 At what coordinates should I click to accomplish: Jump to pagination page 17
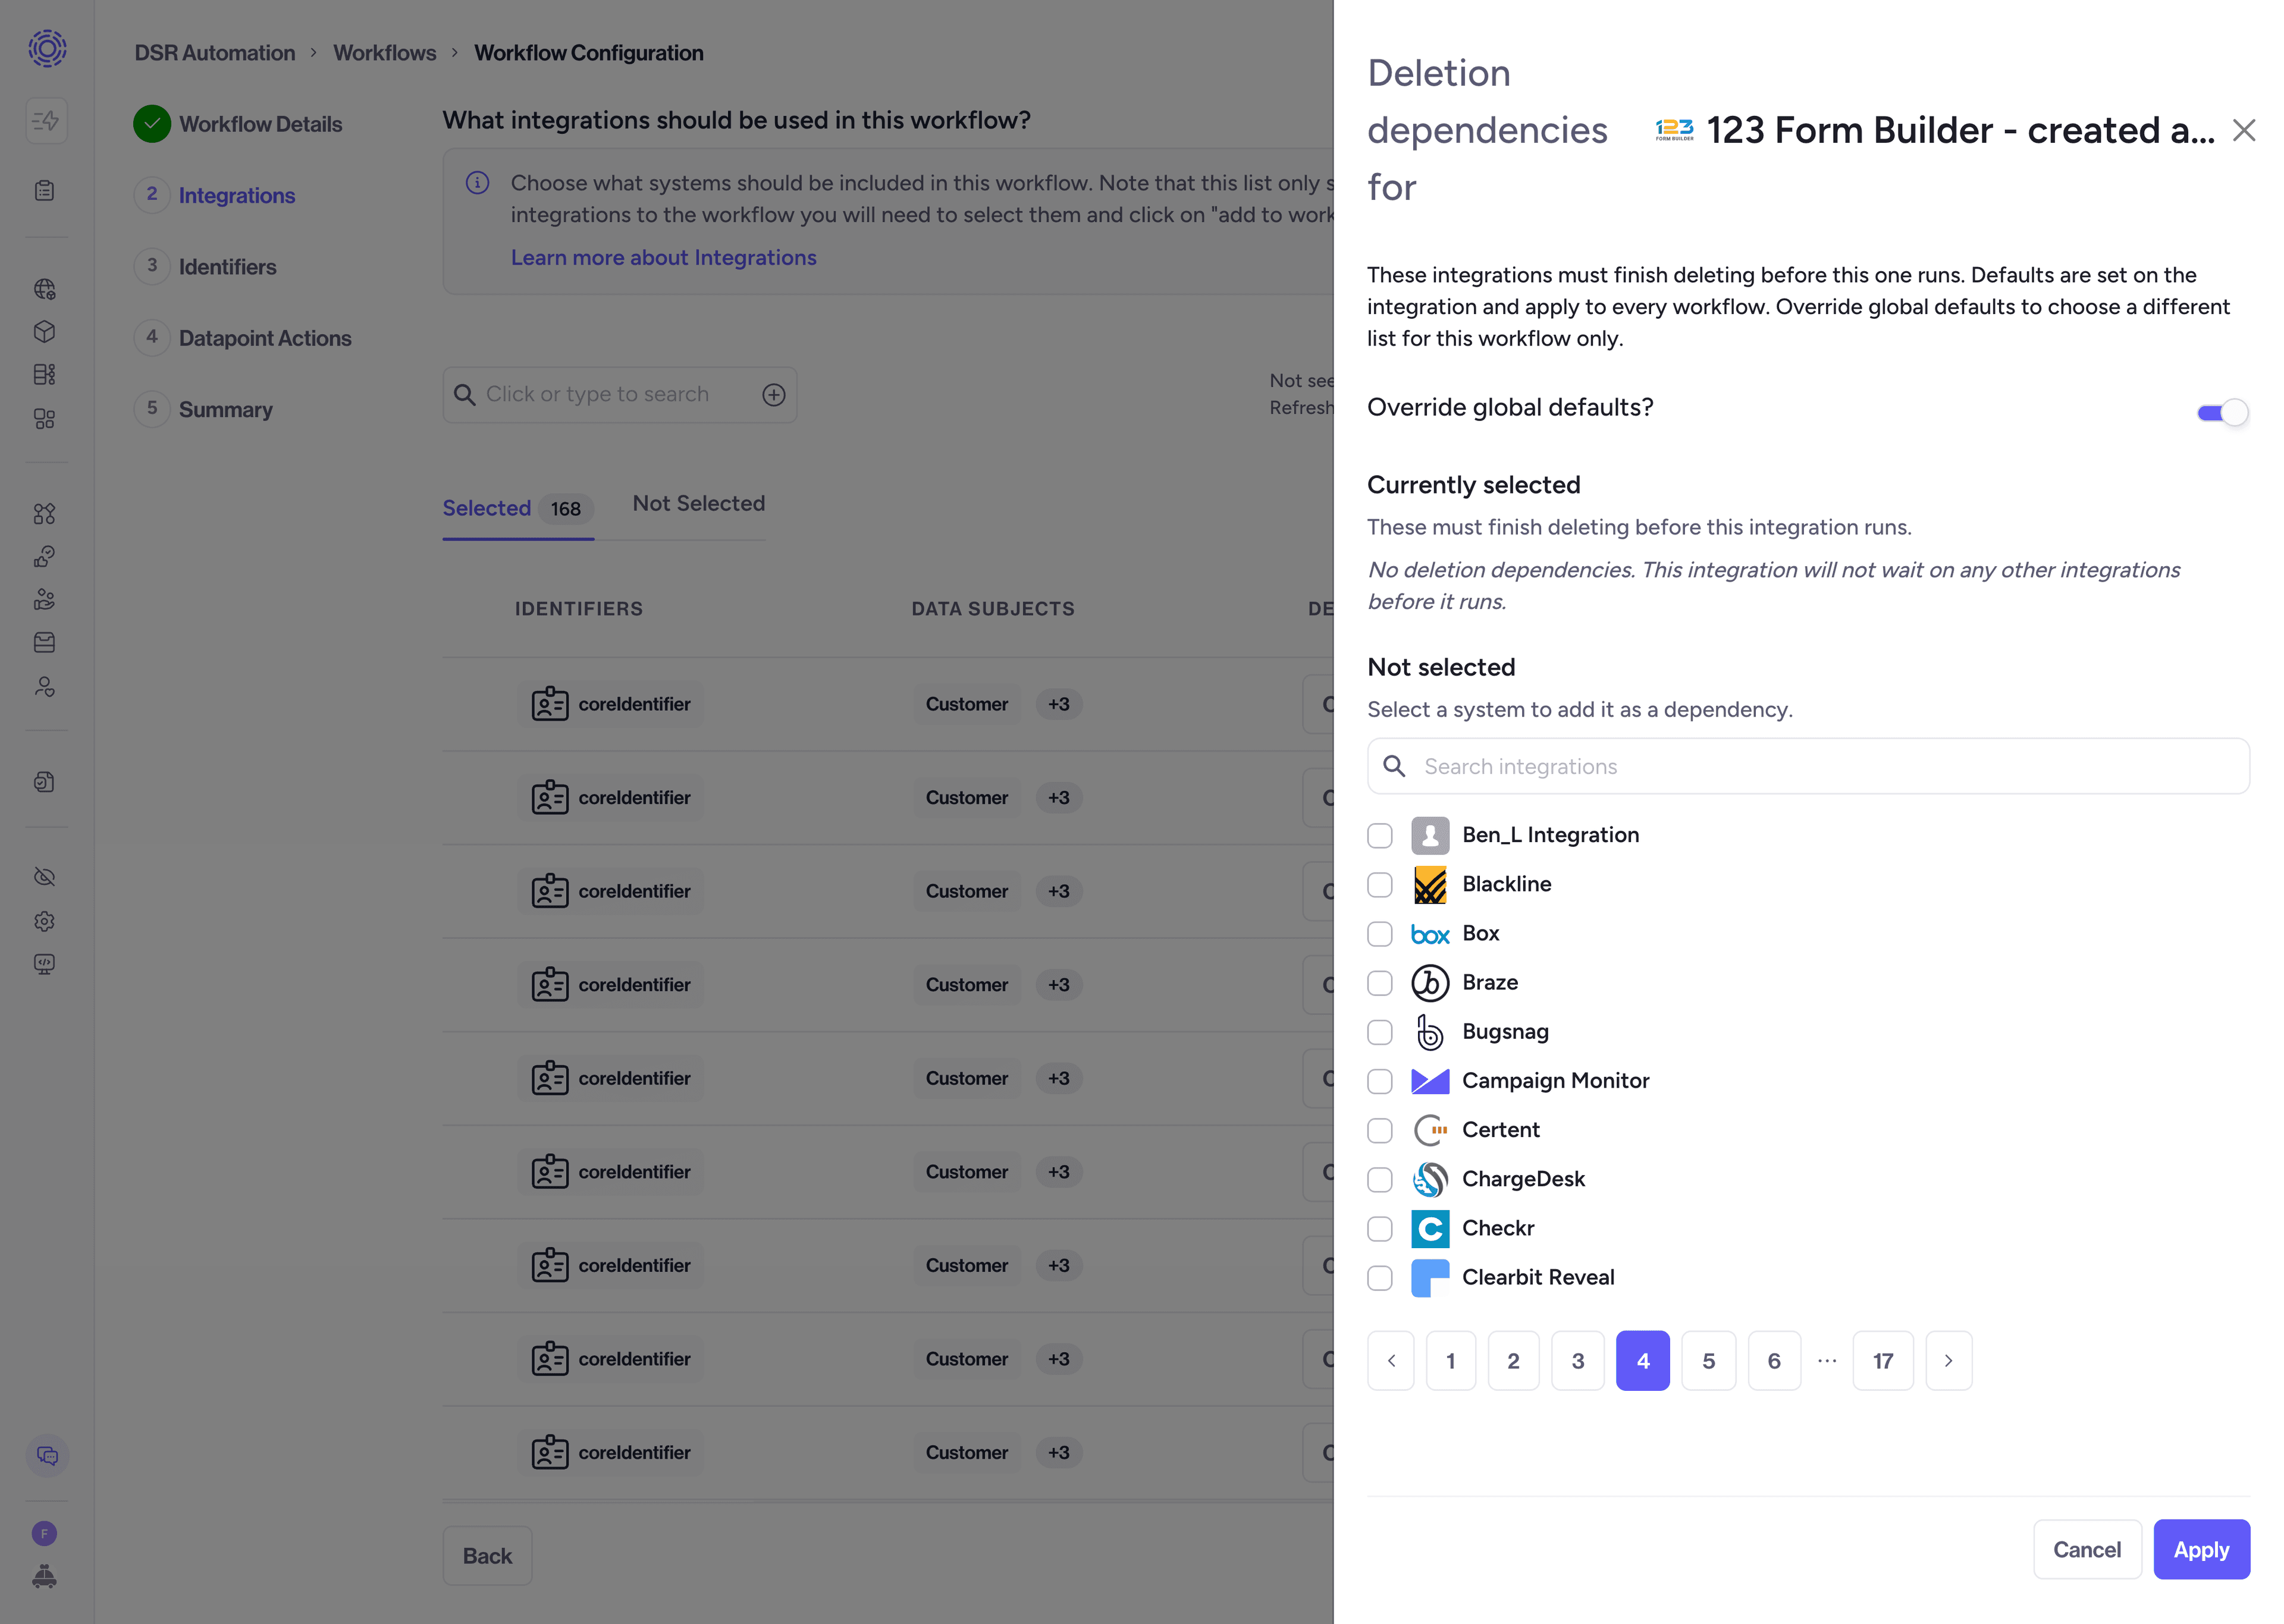pos(1883,1361)
